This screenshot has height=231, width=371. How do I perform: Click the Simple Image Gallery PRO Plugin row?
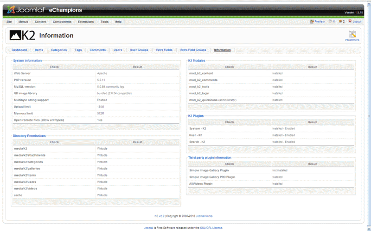click(x=271, y=177)
